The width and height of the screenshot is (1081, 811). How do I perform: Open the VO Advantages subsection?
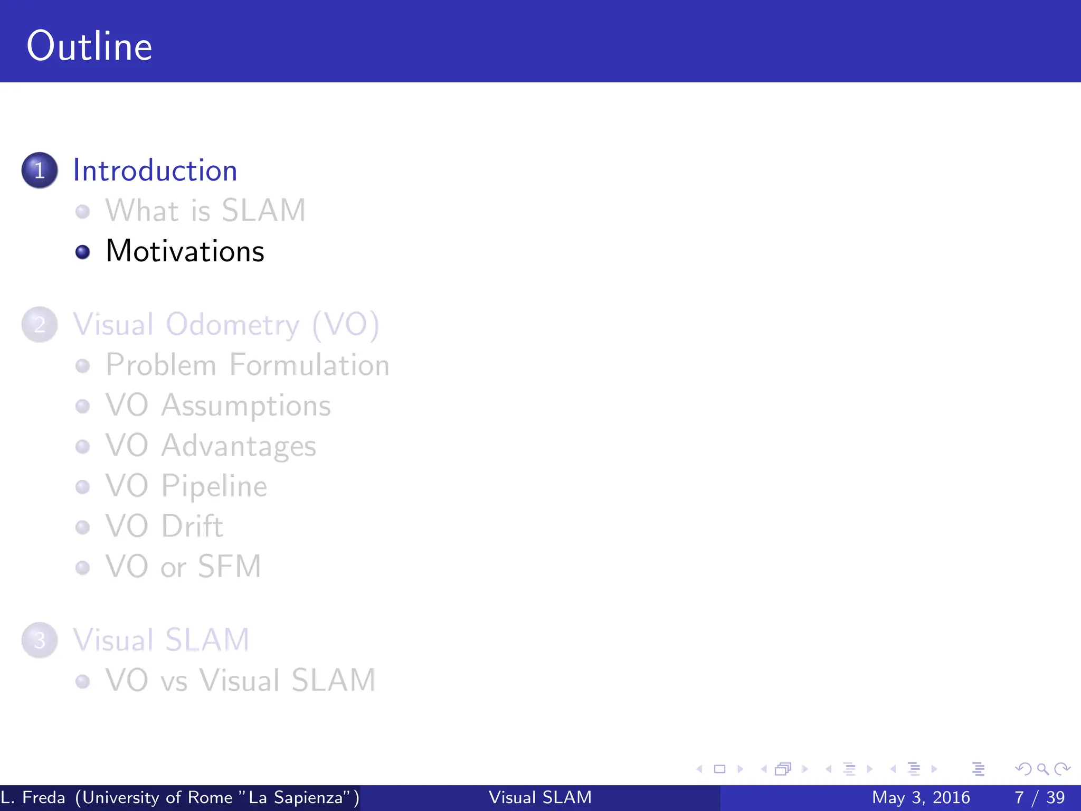point(211,446)
